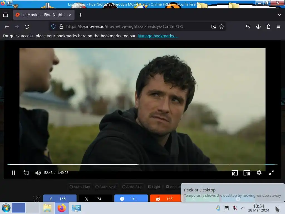Open the file manager from taskbar

[x=47, y=208]
